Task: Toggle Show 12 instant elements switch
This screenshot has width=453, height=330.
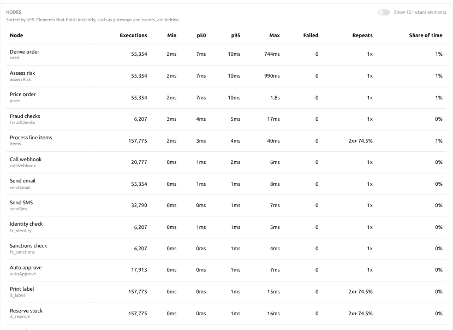Action: click(384, 12)
